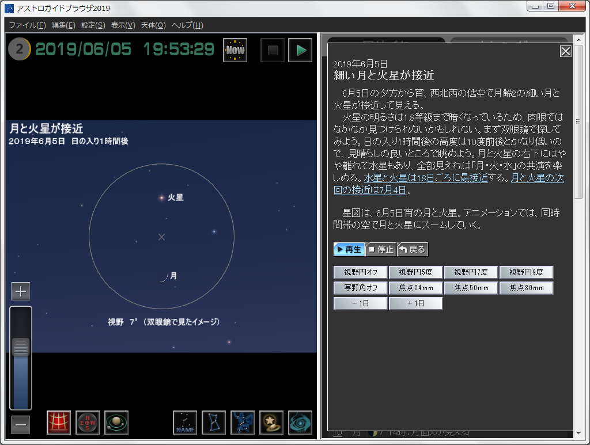Click the 火星 Mars label in the sky
This screenshot has height=445, width=590.
point(175,197)
